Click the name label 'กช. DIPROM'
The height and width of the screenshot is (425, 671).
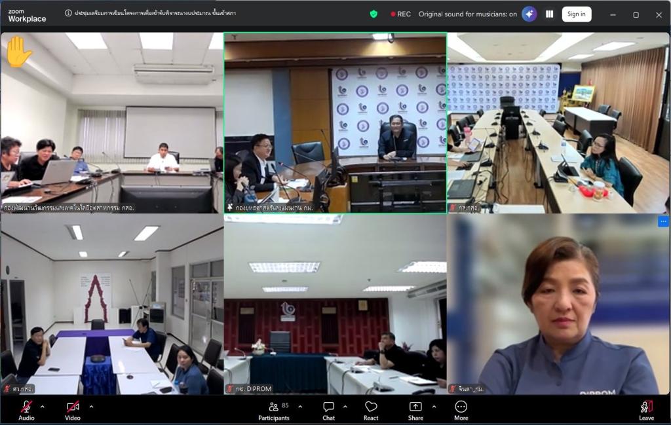click(254, 389)
